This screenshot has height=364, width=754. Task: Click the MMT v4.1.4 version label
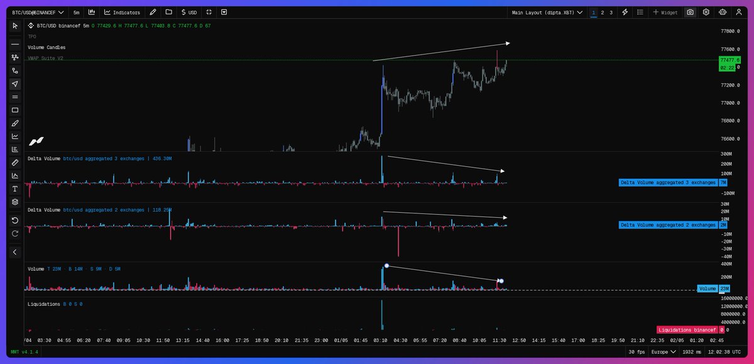tap(25, 352)
